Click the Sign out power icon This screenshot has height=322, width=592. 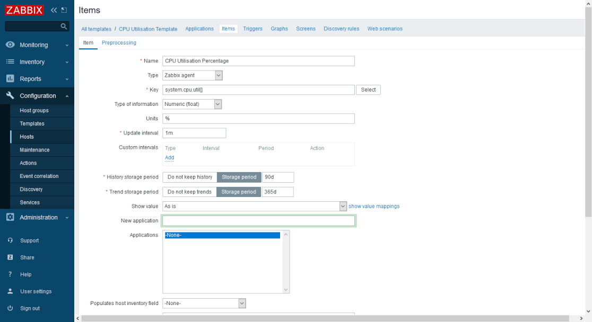coord(10,308)
